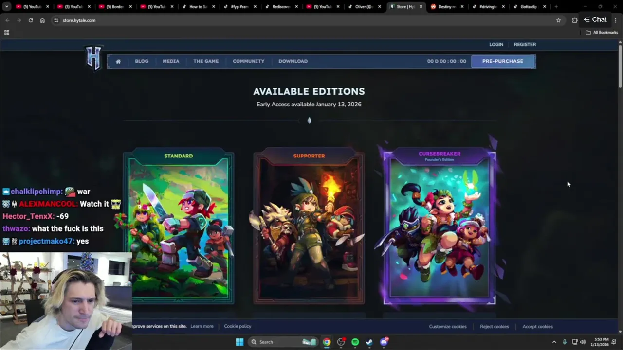Click the countdown timer 00 D 00:00:00
The height and width of the screenshot is (350, 623).
447,61
